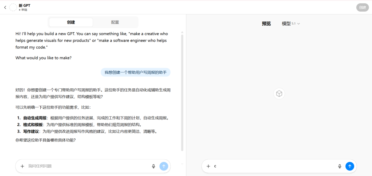Focus the 询问任何问题 input field
The image size is (372, 176).
point(87,166)
